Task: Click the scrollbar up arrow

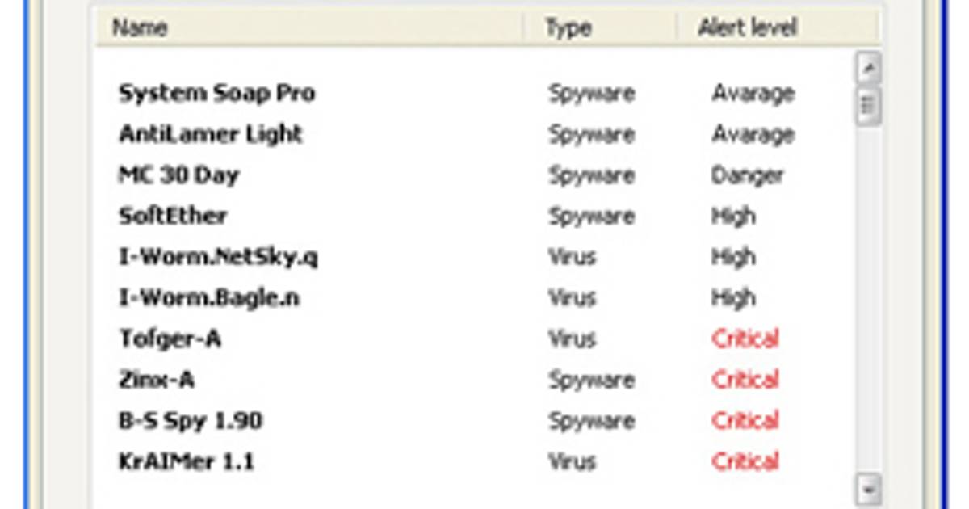Action: pyautogui.click(x=868, y=69)
